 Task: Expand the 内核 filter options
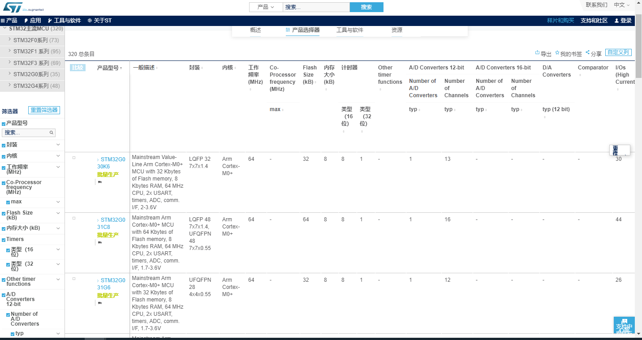pyautogui.click(x=58, y=156)
